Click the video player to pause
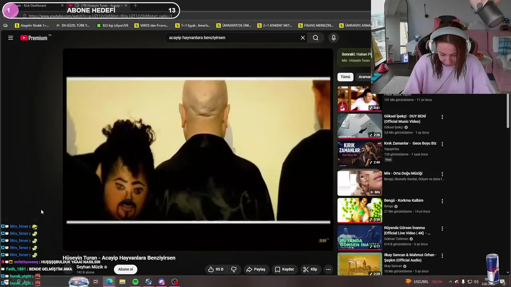511x287 pixels. point(198,149)
